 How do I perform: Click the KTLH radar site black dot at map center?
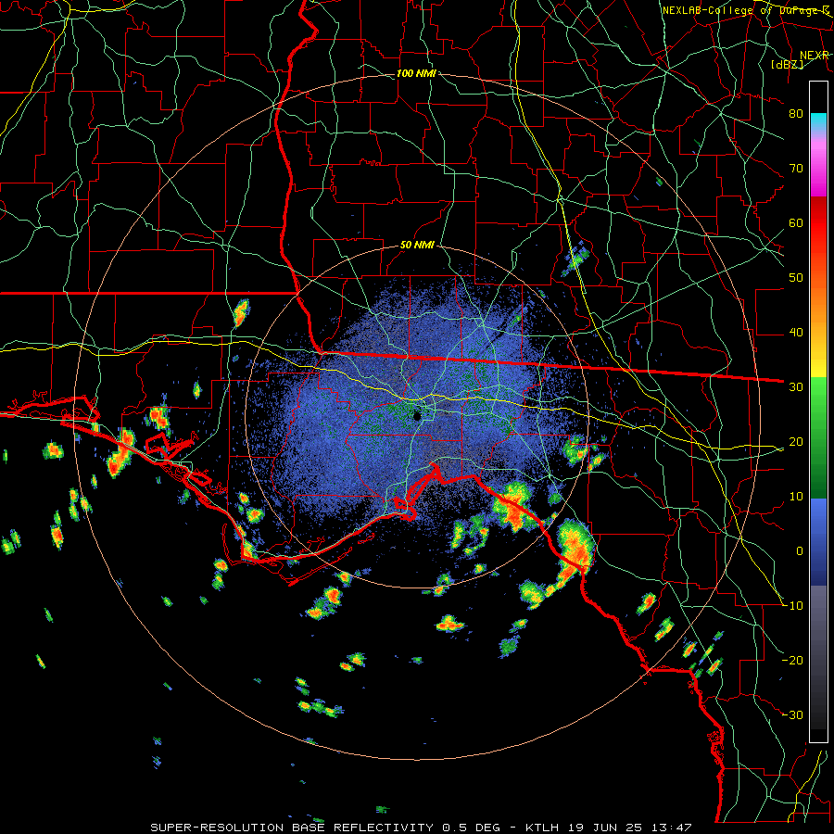pos(417,415)
